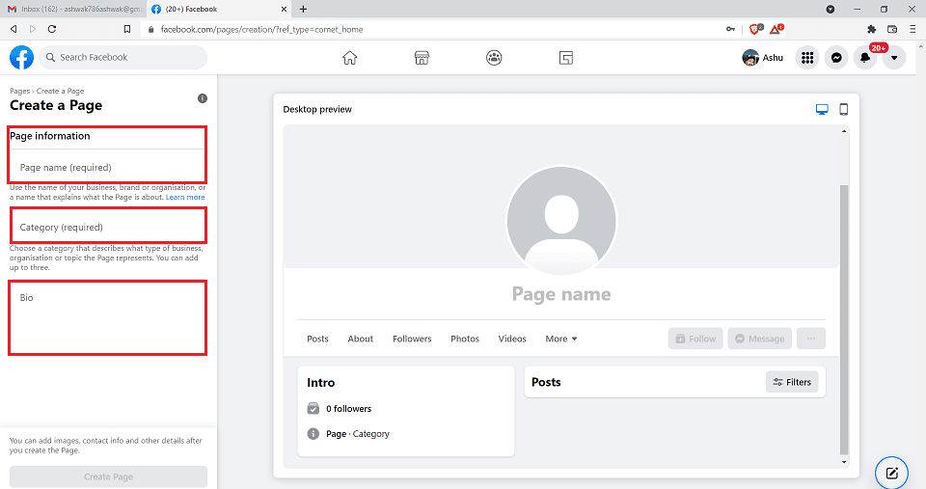This screenshot has width=926, height=489.
Task: Open the Learn more link
Action: [185, 198]
